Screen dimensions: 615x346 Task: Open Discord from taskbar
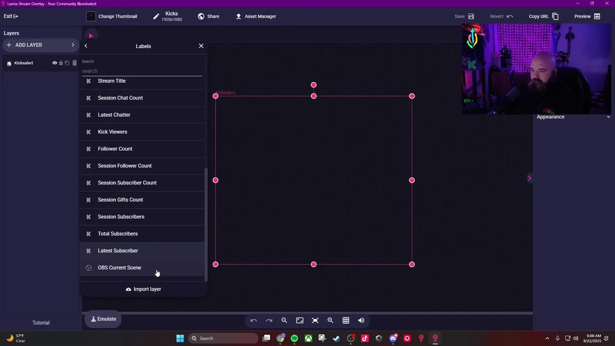tap(393, 338)
